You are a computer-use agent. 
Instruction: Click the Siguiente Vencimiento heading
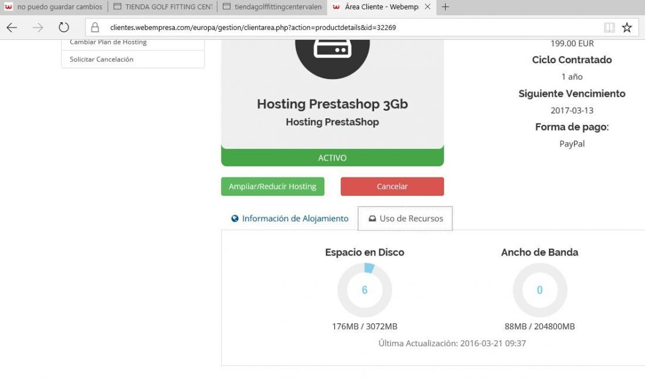572,94
